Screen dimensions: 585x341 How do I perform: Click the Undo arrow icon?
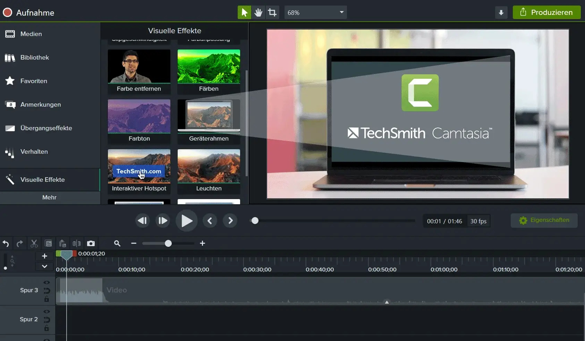pos(6,243)
